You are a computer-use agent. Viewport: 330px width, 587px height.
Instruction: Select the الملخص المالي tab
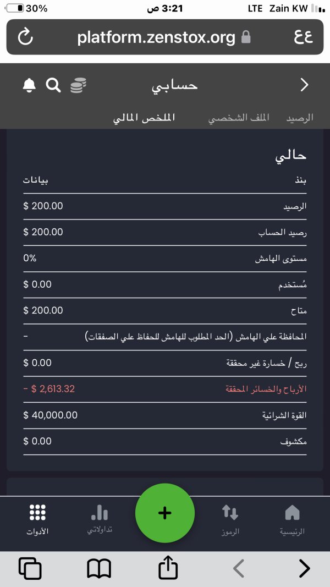144,118
